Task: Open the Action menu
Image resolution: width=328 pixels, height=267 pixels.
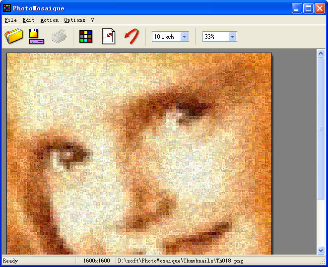Action: [49, 20]
